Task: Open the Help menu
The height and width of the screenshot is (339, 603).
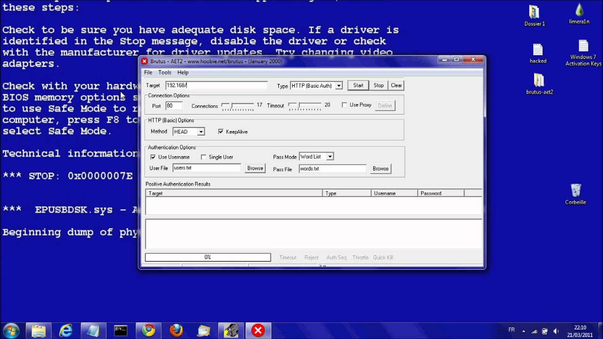Action: 183,73
